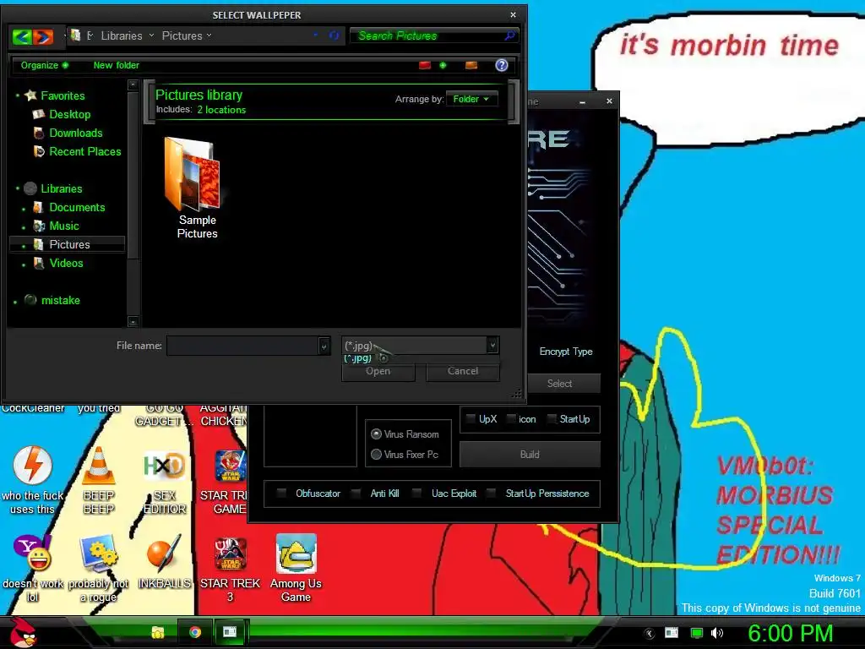The height and width of the screenshot is (649, 865).
Task: Go back with the green arrow button
Action: click(x=22, y=36)
